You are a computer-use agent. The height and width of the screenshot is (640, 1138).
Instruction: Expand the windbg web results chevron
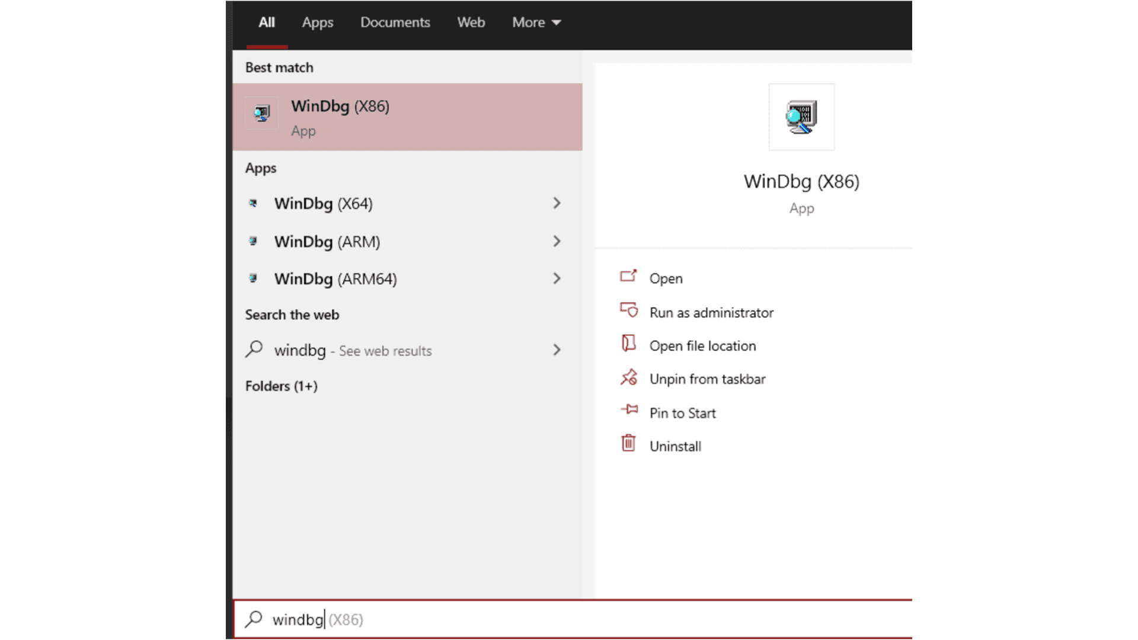point(557,350)
